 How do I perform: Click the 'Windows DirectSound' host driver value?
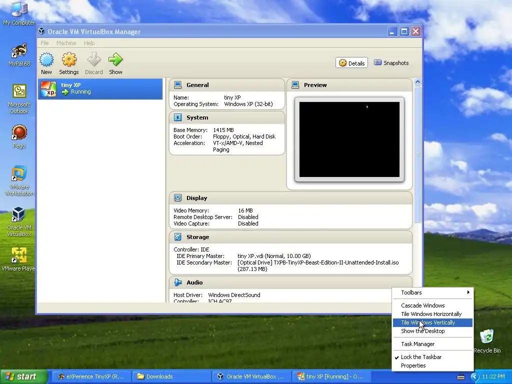coord(234,295)
